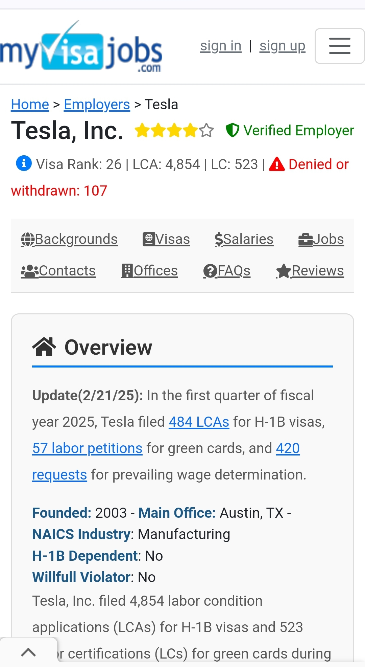The height and width of the screenshot is (667, 365).
Task: Navigate to Employers in the breadcrumb
Action: click(x=97, y=105)
